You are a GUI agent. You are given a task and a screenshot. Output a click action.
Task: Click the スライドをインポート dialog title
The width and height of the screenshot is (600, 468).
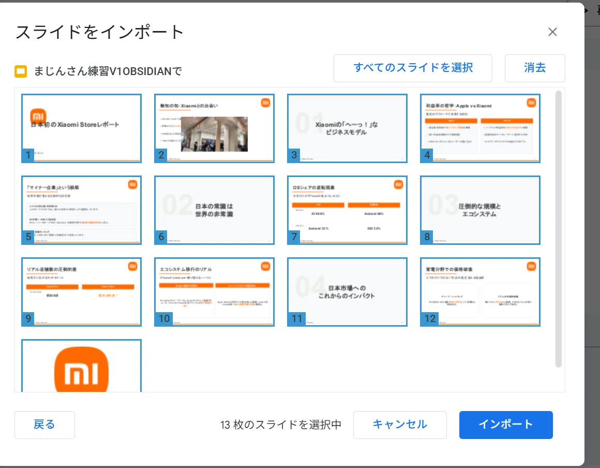pos(100,32)
